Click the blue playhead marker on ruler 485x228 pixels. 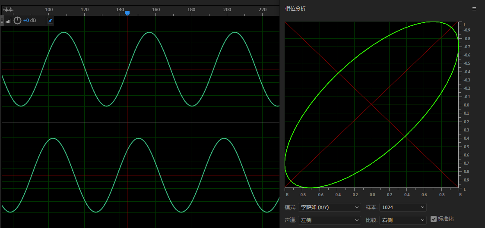(127, 13)
